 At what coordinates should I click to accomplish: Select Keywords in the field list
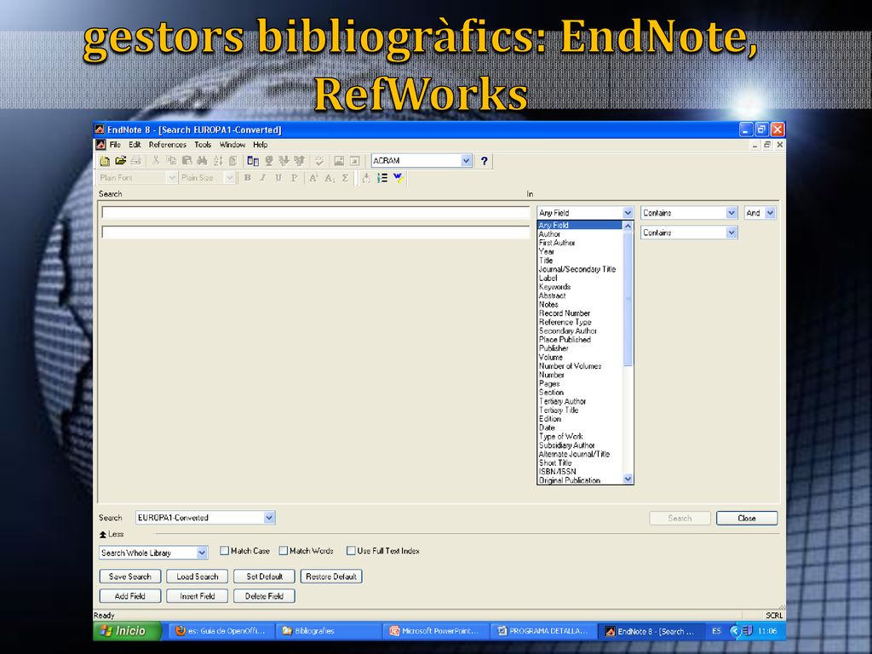pyautogui.click(x=580, y=287)
